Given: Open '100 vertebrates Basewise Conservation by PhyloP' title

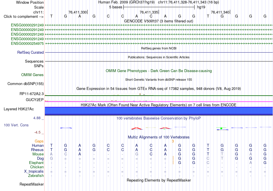Looking at the screenshot, I should (159, 118).
